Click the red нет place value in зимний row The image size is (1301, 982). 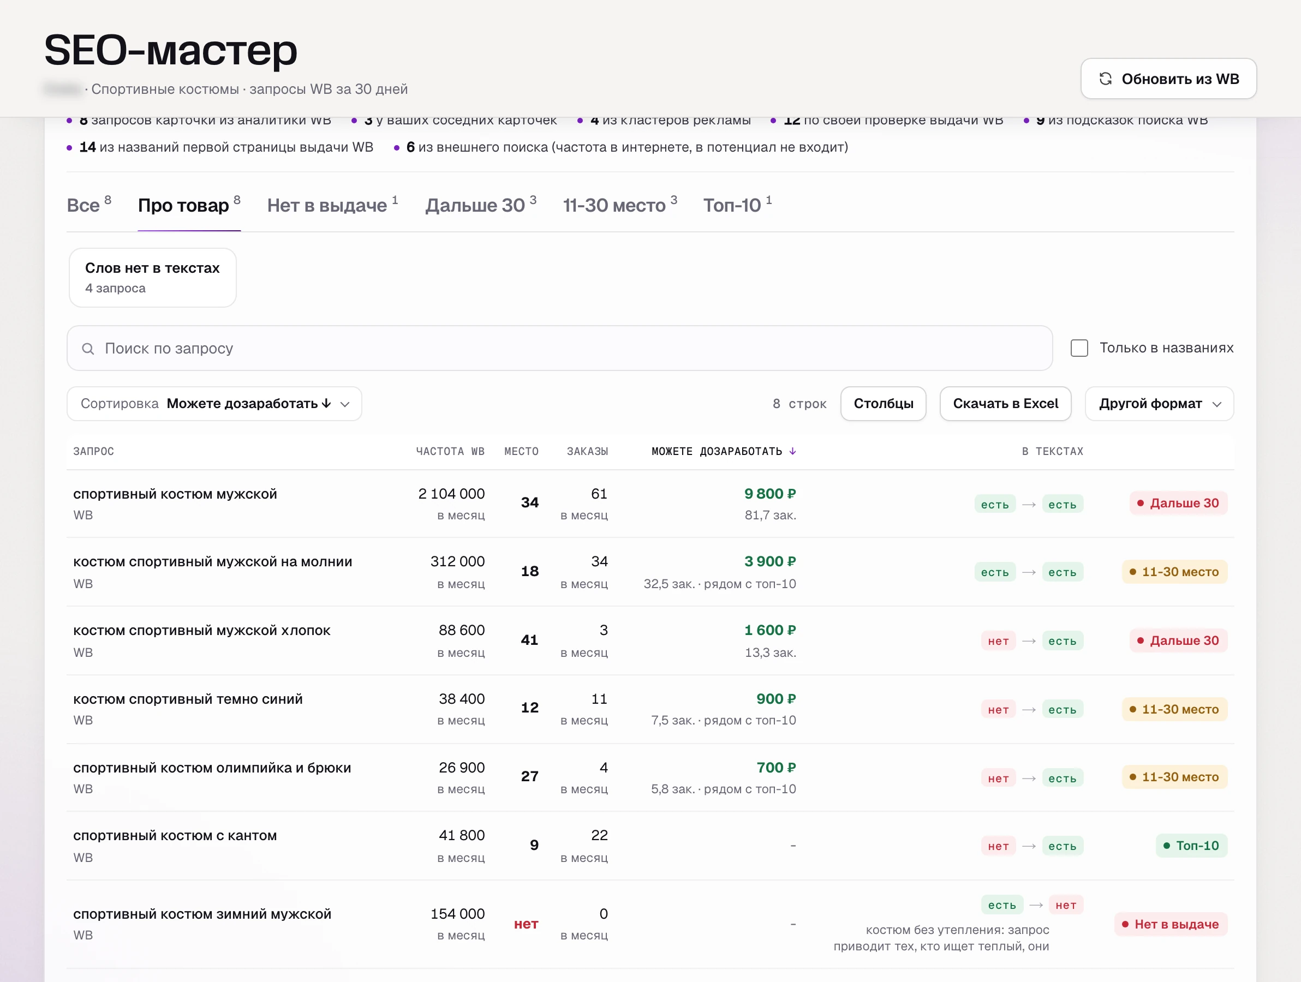(x=526, y=924)
